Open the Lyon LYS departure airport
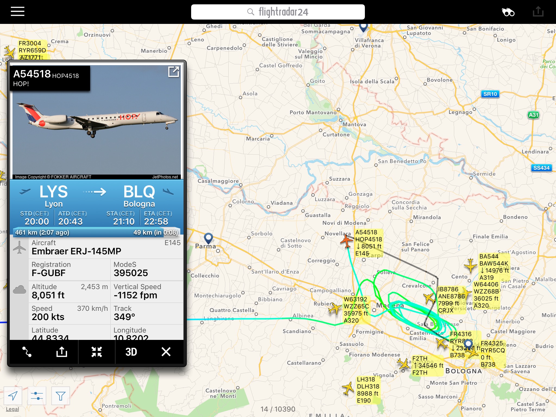This screenshot has height=417, width=556. (x=53, y=195)
